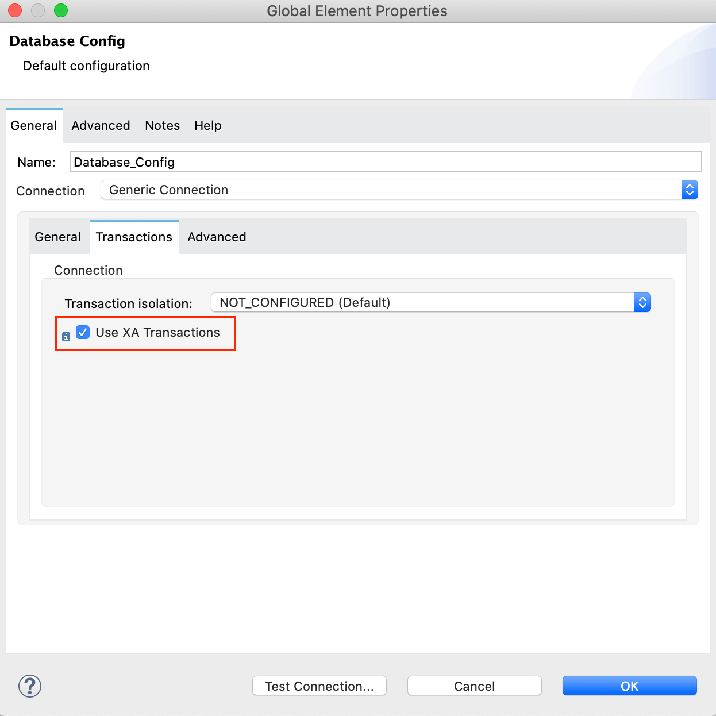The image size is (716, 716).
Task: Switch to the inner General connection tab
Action: [57, 237]
